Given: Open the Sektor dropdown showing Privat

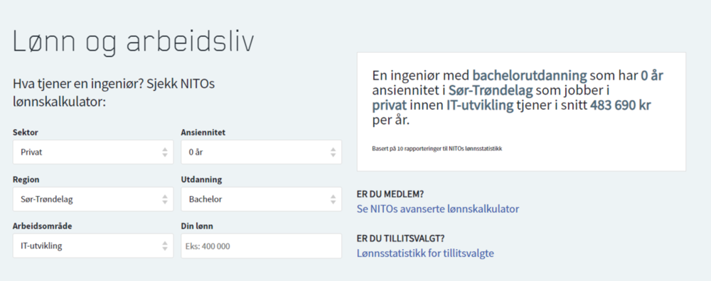Looking at the screenshot, I should point(93,152).
